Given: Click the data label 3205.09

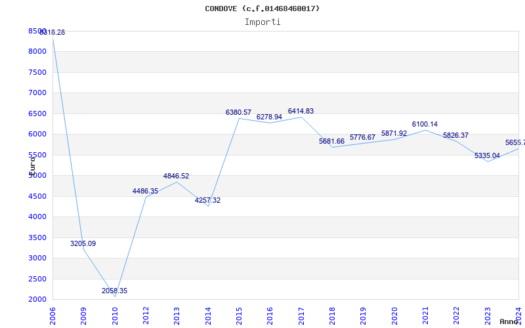Looking at the screenshot, I should pyautogui.click(x=83, y=243).
